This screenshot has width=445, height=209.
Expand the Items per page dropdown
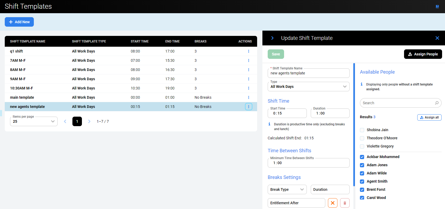point(34,121)
